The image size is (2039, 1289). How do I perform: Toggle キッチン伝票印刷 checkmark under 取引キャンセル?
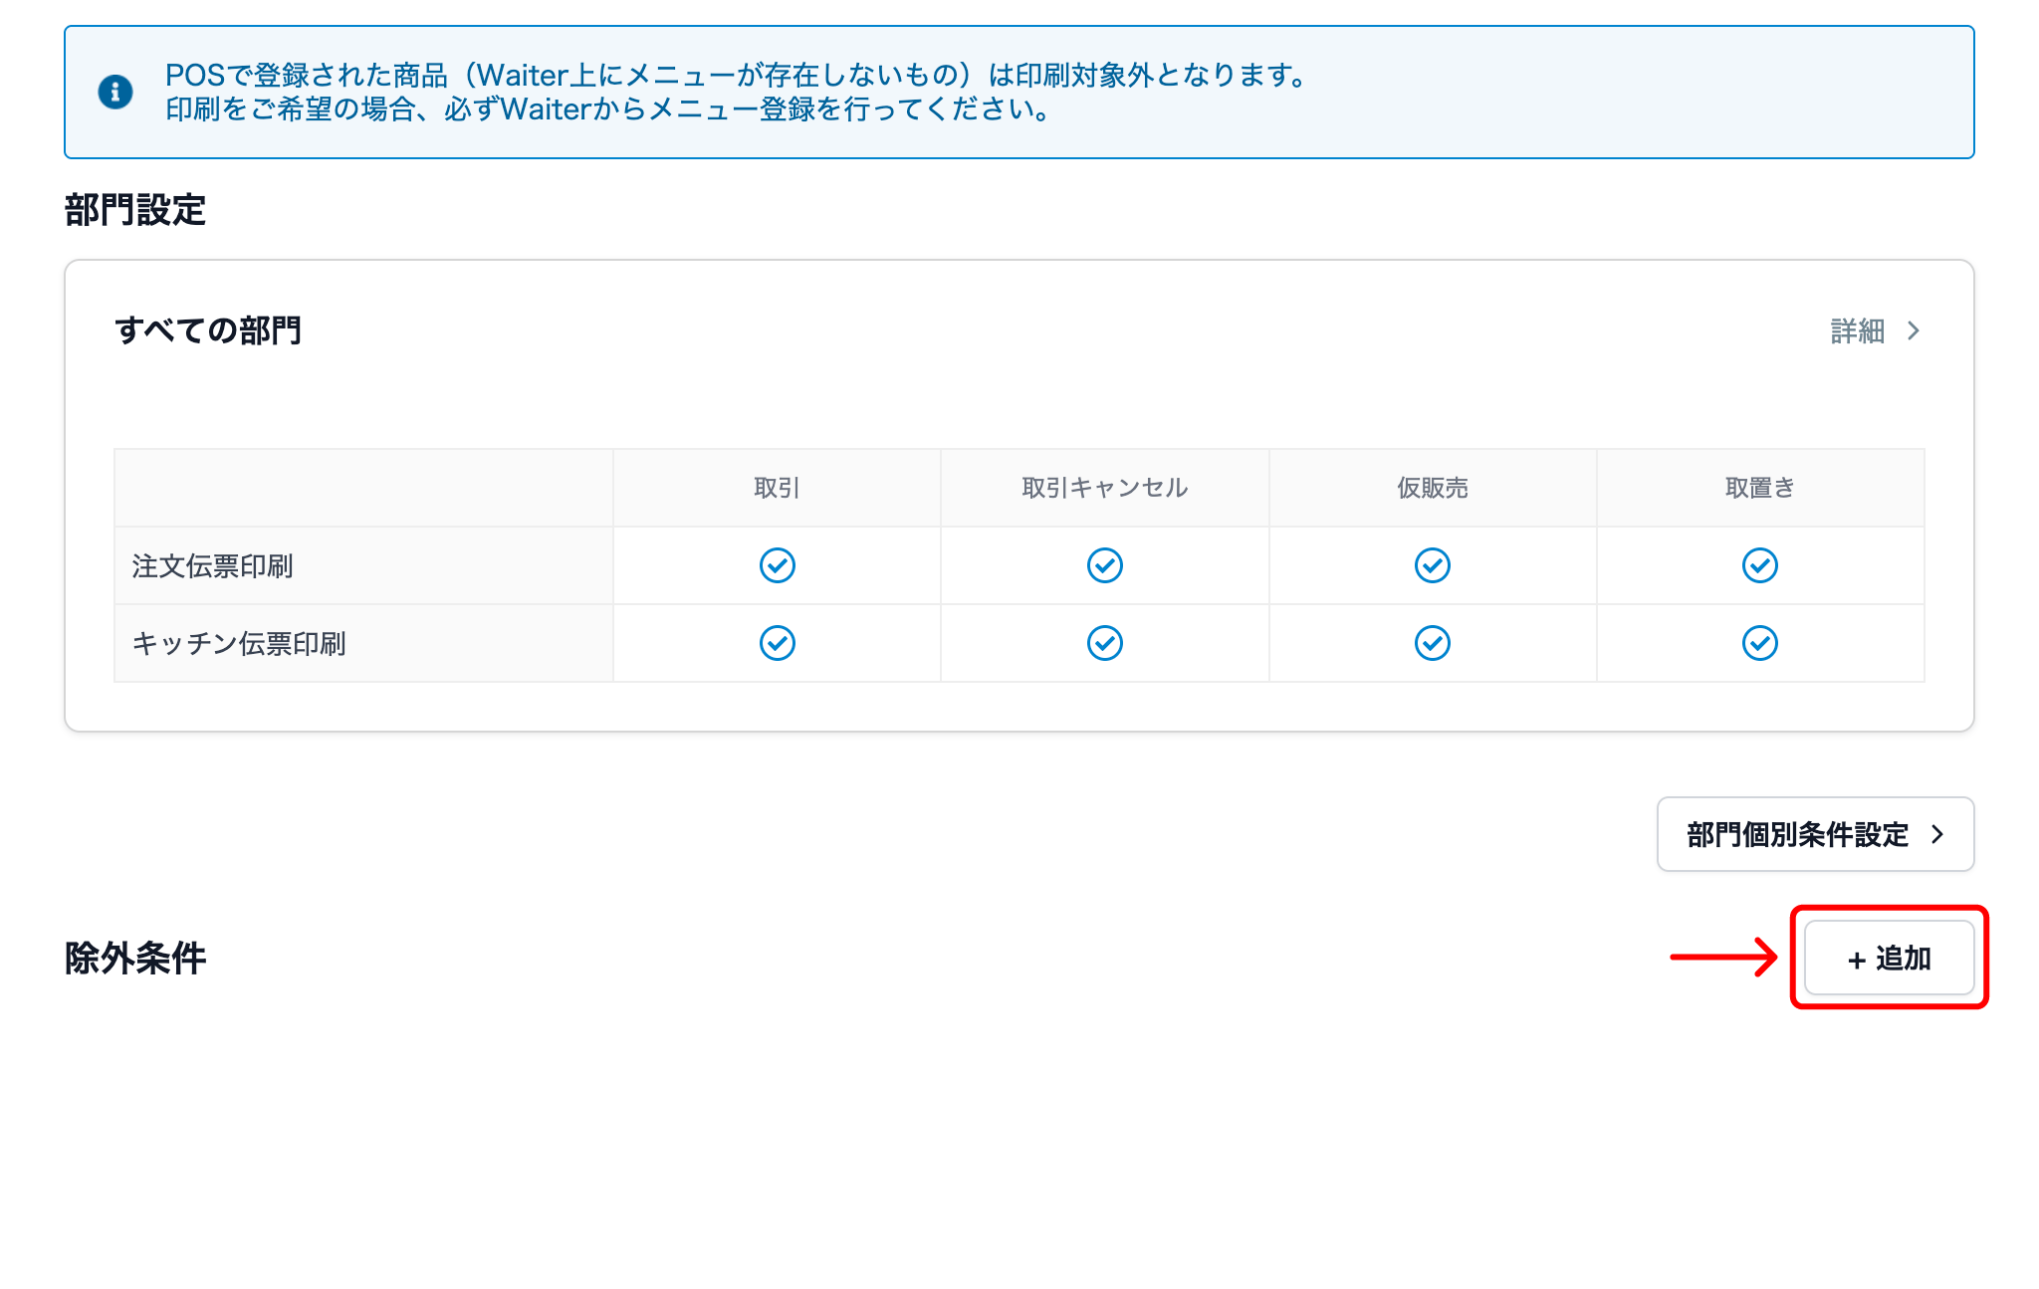point(1104,643)
